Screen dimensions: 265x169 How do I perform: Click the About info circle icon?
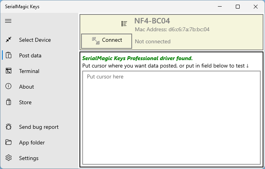[x=9, y=86]
